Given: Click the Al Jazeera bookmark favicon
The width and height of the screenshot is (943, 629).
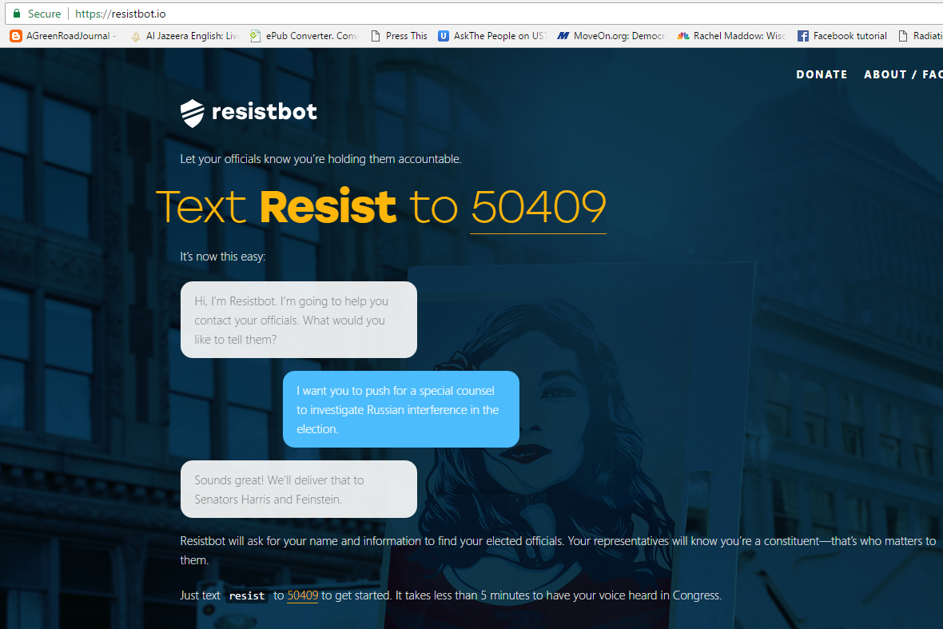Looking at the screenshot, I should click(x=136, y=36).
